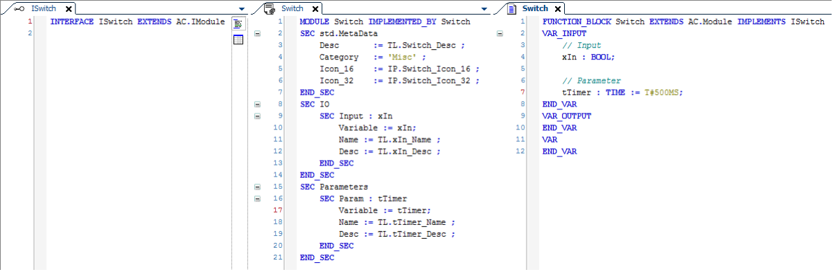The width and height of the screenshot is (833, 272).
Task: Close the Switch module declaration tab
Action: [315, 9]
